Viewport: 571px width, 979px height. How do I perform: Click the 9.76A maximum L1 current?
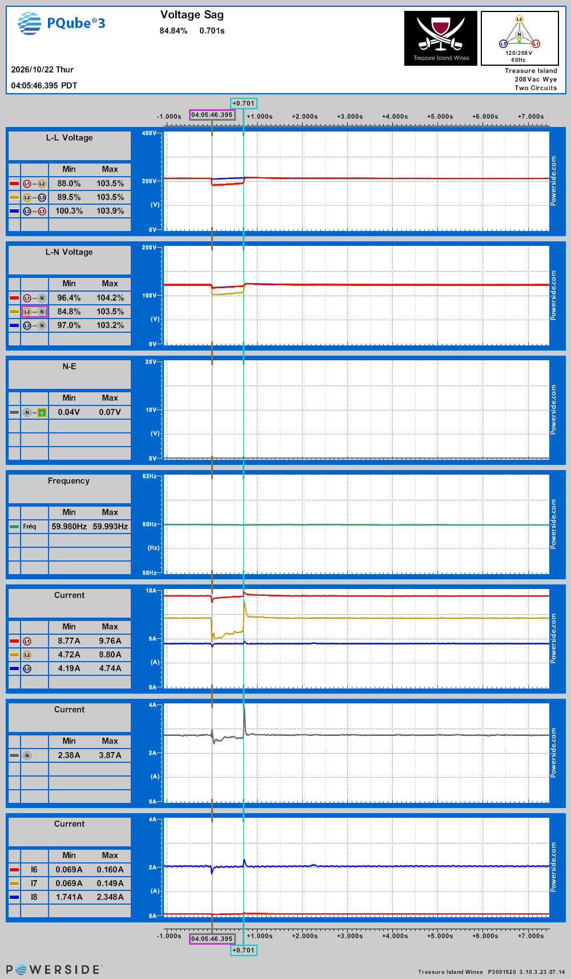pyautogui.click(x=110, y=641)
